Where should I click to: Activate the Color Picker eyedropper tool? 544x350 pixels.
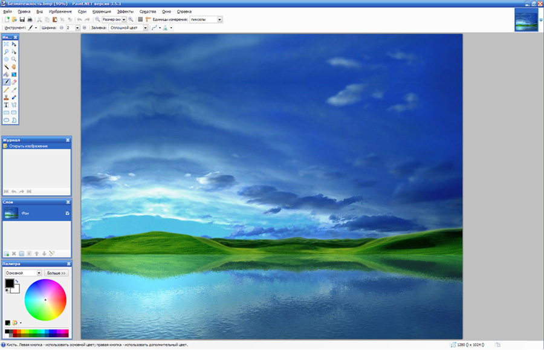point(14,89)
